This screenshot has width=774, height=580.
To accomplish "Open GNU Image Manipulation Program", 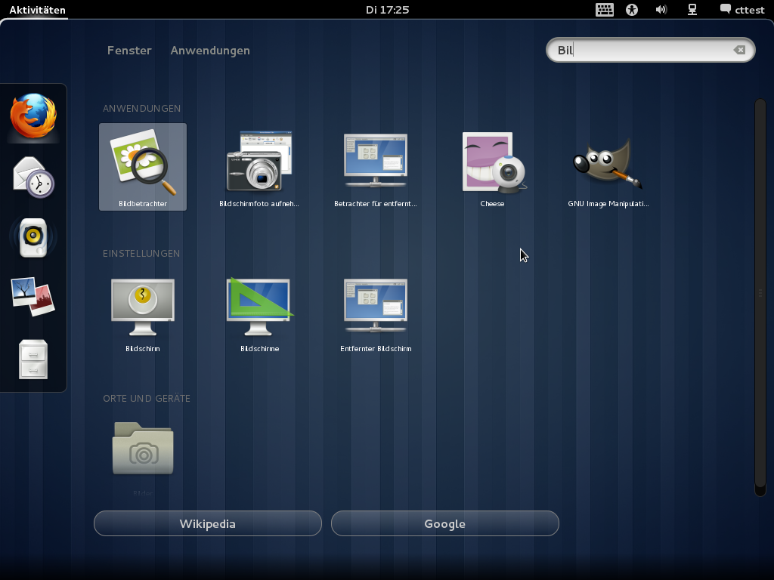I will pyautogui.click(x=608, y=167).
